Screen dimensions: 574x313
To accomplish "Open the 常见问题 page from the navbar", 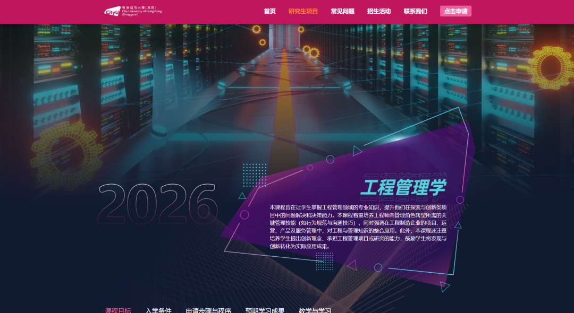I will [x=342, y=11].
